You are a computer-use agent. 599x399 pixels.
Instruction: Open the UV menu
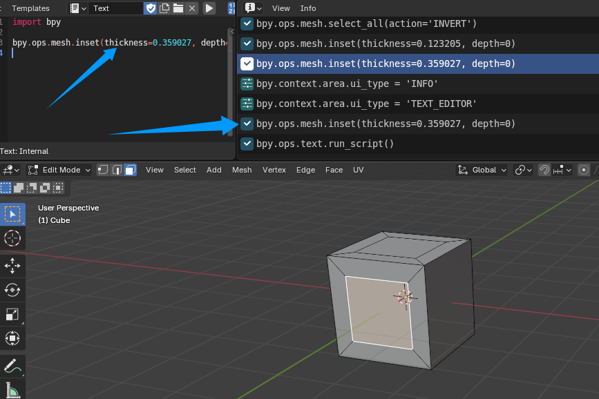pos(359,170)
